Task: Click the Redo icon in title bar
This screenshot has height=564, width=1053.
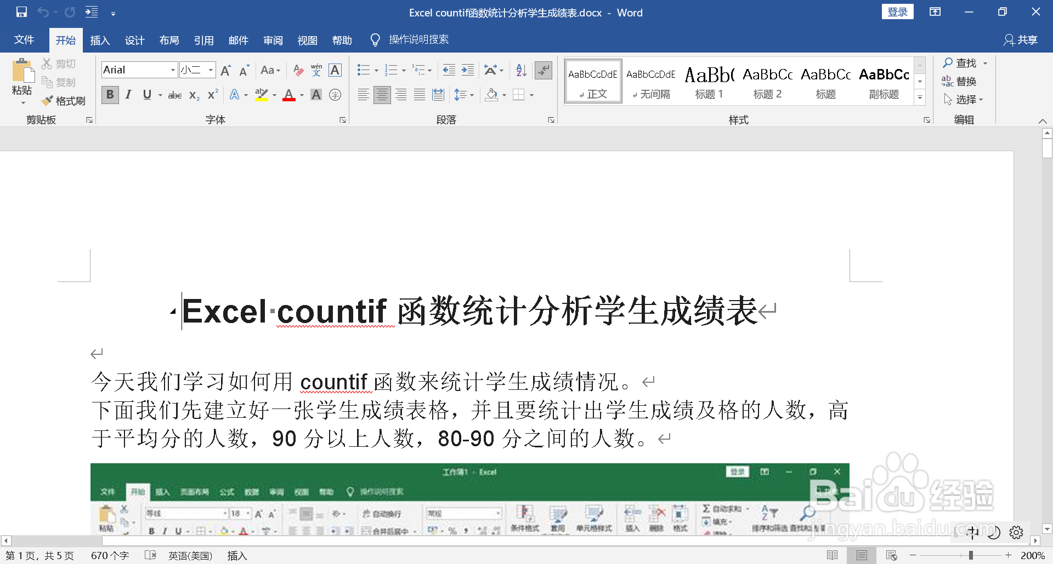Action: click(70, 12)
